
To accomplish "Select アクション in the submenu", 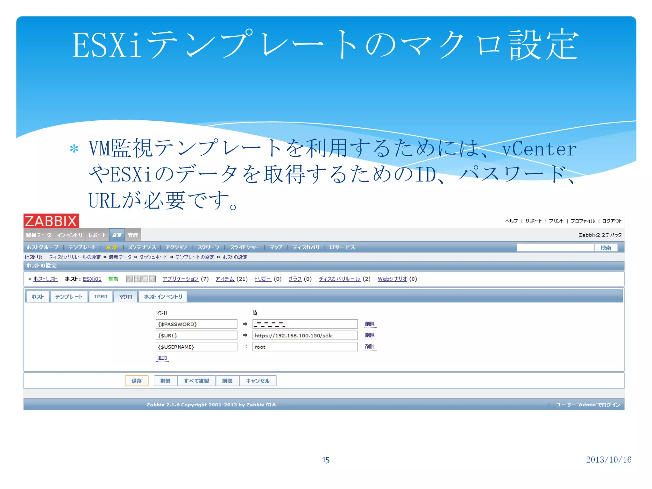I will (x=176, y=247).
